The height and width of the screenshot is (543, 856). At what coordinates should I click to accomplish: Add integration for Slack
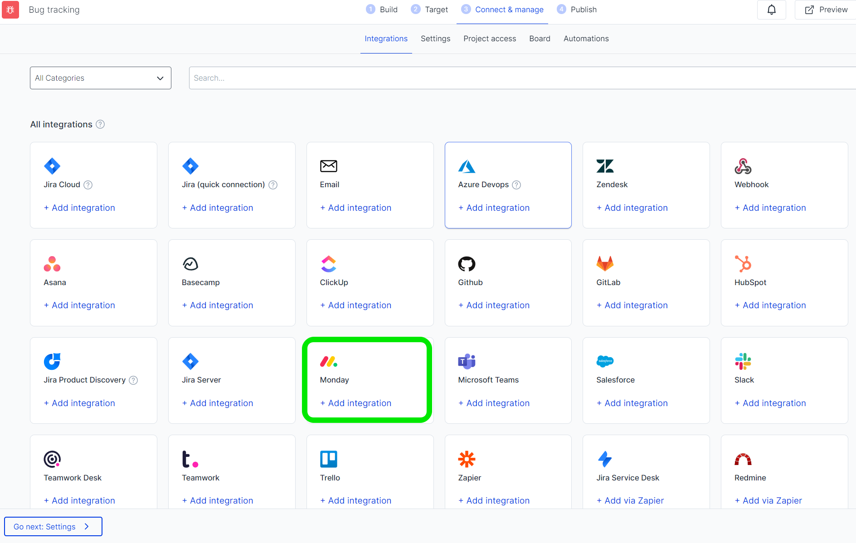point(770,403)
